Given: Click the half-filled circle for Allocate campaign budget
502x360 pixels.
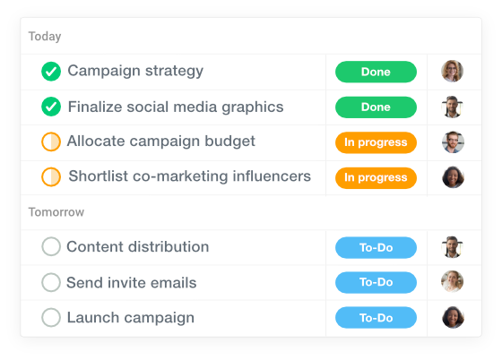Looking at the screenshot, I should 51,141.
